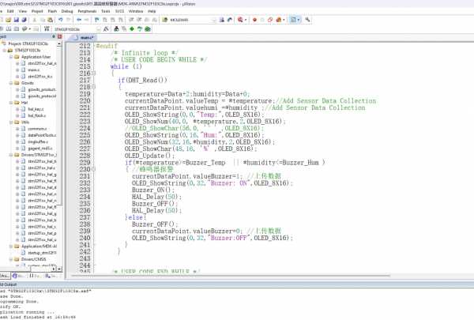Start the debug session magnifier icon

(240, 20)
